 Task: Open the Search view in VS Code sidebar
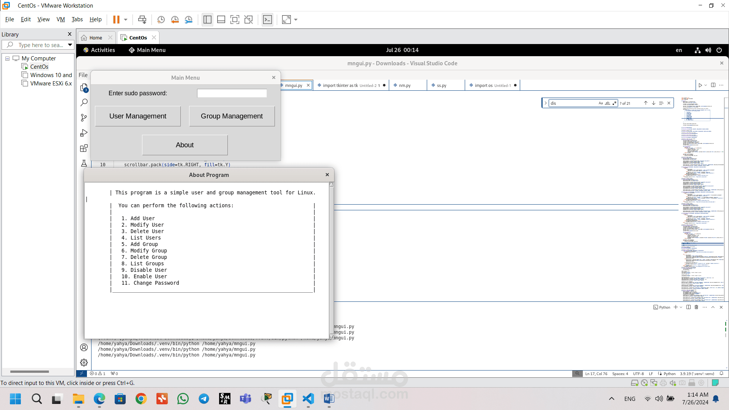pos(84,102)
